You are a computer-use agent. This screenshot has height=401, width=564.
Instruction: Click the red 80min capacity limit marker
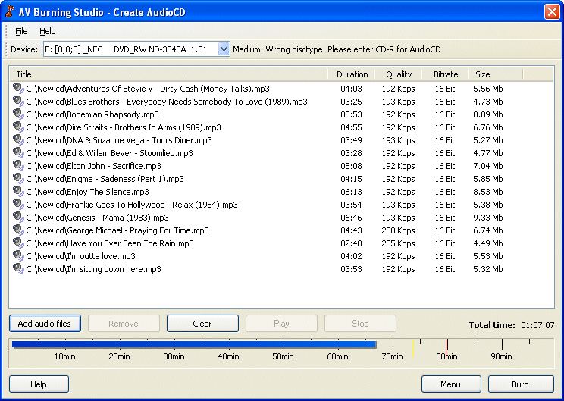tap(446, 348)
